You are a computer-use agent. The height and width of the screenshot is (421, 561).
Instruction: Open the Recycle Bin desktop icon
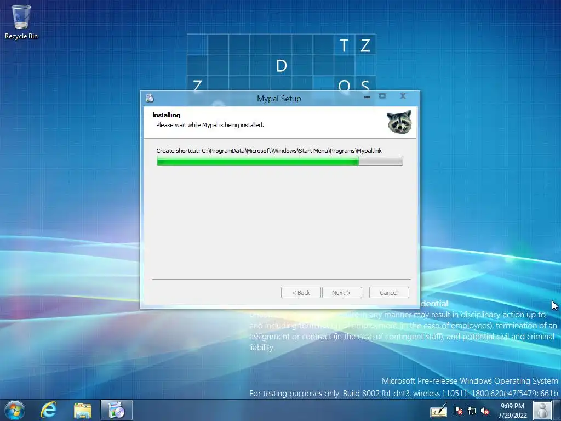21,22
